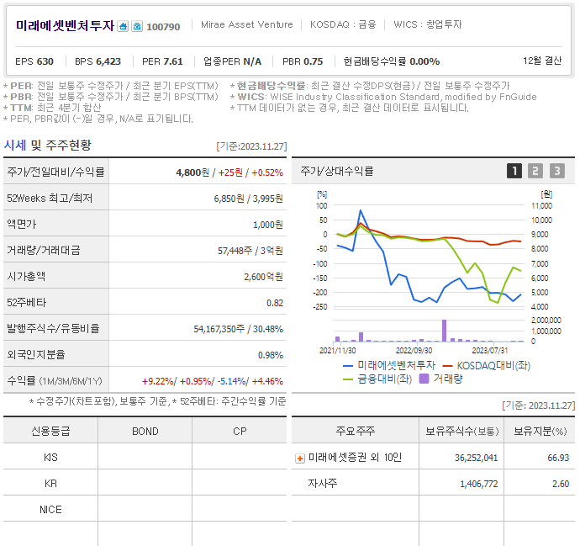Click the 주가/전일대비/수익률 row label
The width and height of the screenshot is (580, 546).
coord(55,172)
